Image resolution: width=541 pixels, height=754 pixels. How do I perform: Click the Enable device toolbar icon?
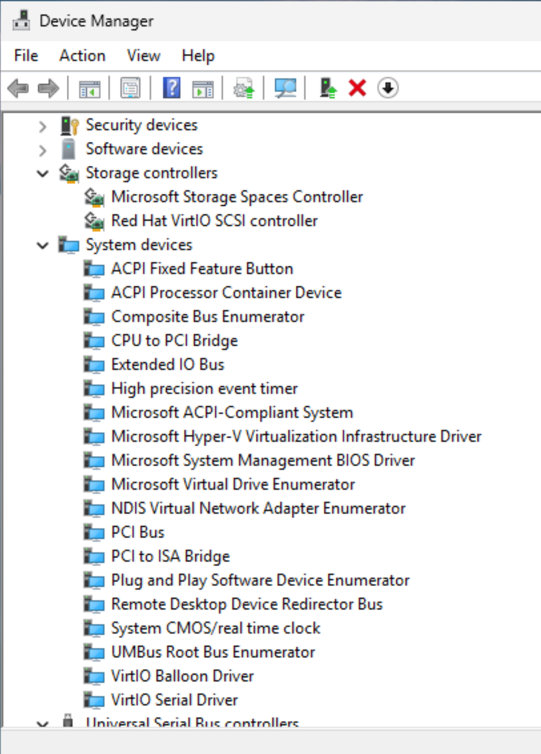point(328,88)
